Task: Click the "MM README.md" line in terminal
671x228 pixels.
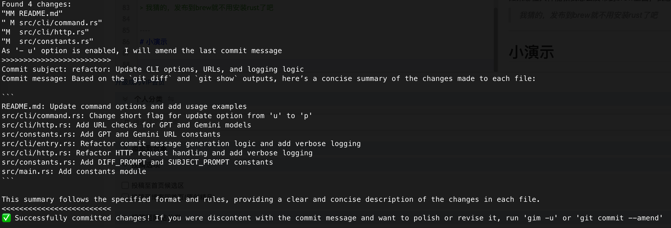Action: [x=32, y=13]
